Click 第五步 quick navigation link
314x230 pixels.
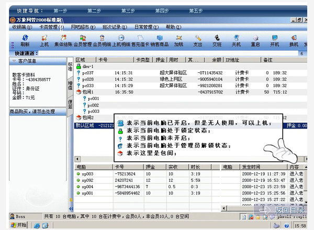tap(196, 10)
